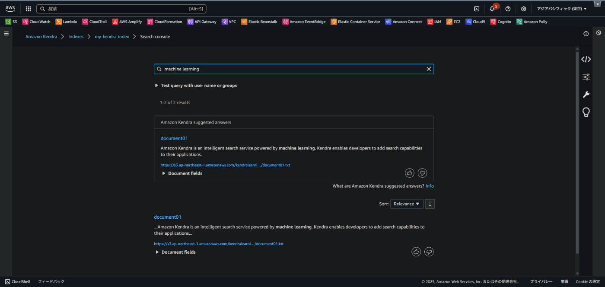
Task: Open the EC2 bookmark
Action: tap(453, 22)
